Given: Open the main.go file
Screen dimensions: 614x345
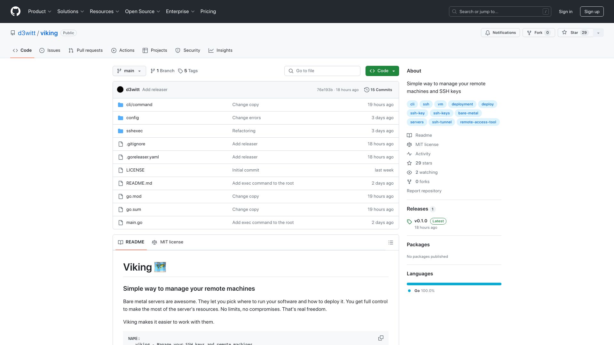Looking at the screenshot, I should 134,223.
